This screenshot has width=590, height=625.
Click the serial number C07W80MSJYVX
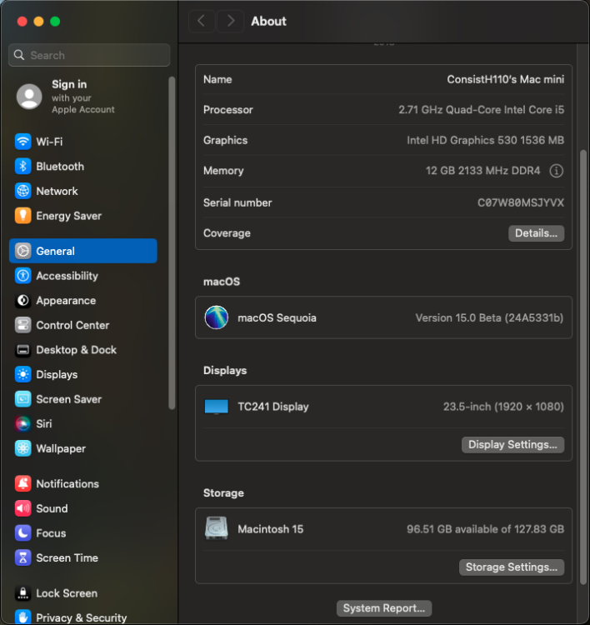point(521,202)
